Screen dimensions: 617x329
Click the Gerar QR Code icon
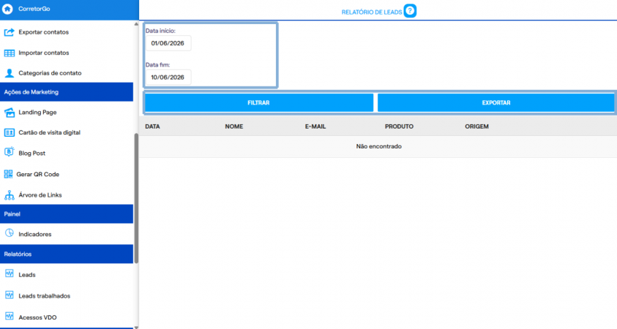[x=8, y=174]
